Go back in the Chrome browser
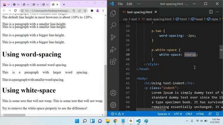The height and width of the screenshot is (125, 223). click(4, 11)
